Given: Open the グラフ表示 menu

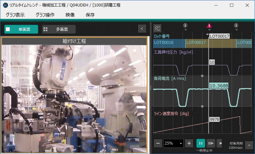Looking at the screenshot, I should click(15, 15).
